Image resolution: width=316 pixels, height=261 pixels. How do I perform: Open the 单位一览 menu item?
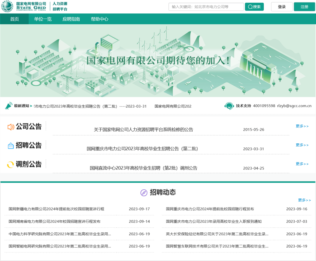click(x=43, y=19)
